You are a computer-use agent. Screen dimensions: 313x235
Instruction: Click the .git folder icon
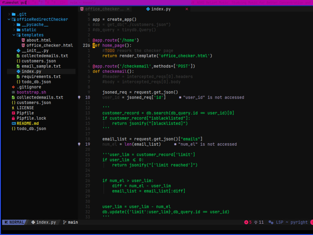(x=13, y=14)
